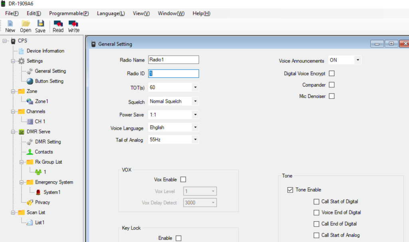Open the Privacy tree item
Screen dimensions: 409x242
[x=42, y=202]
